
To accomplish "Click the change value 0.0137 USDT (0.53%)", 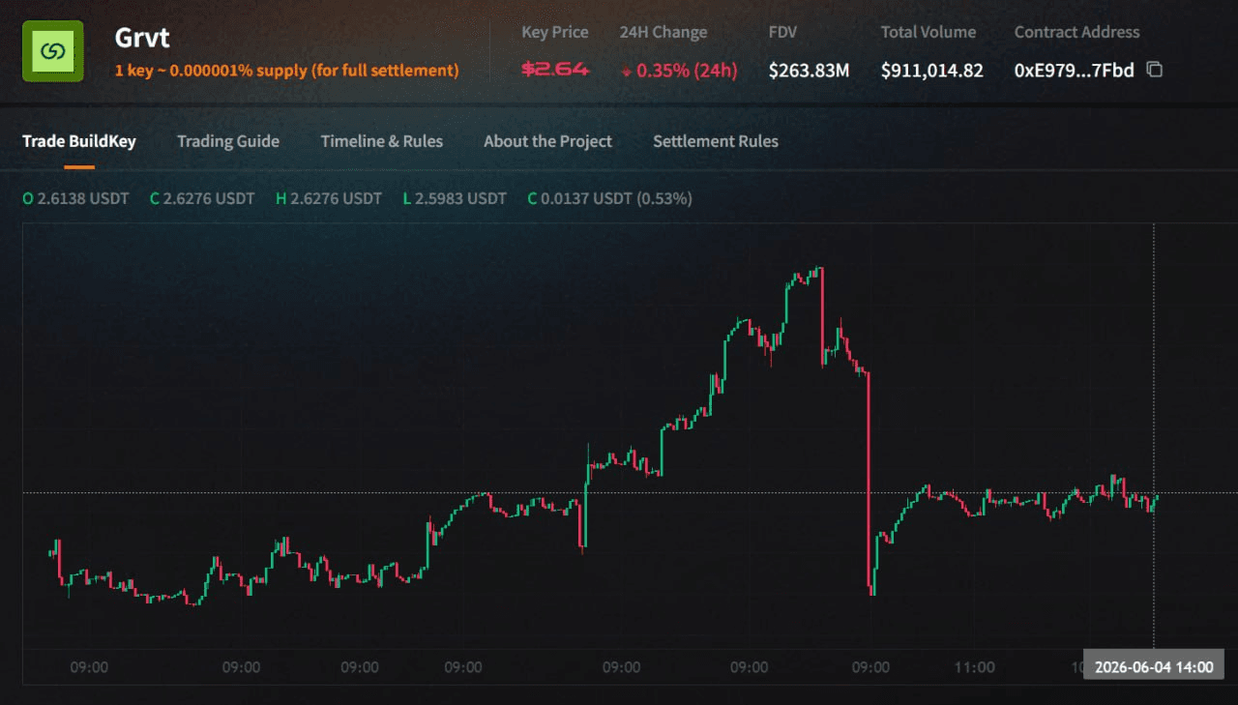I will point(609,198).
